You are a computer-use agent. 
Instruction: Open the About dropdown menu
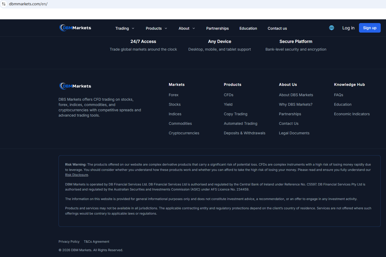click(x=187, y=28)
